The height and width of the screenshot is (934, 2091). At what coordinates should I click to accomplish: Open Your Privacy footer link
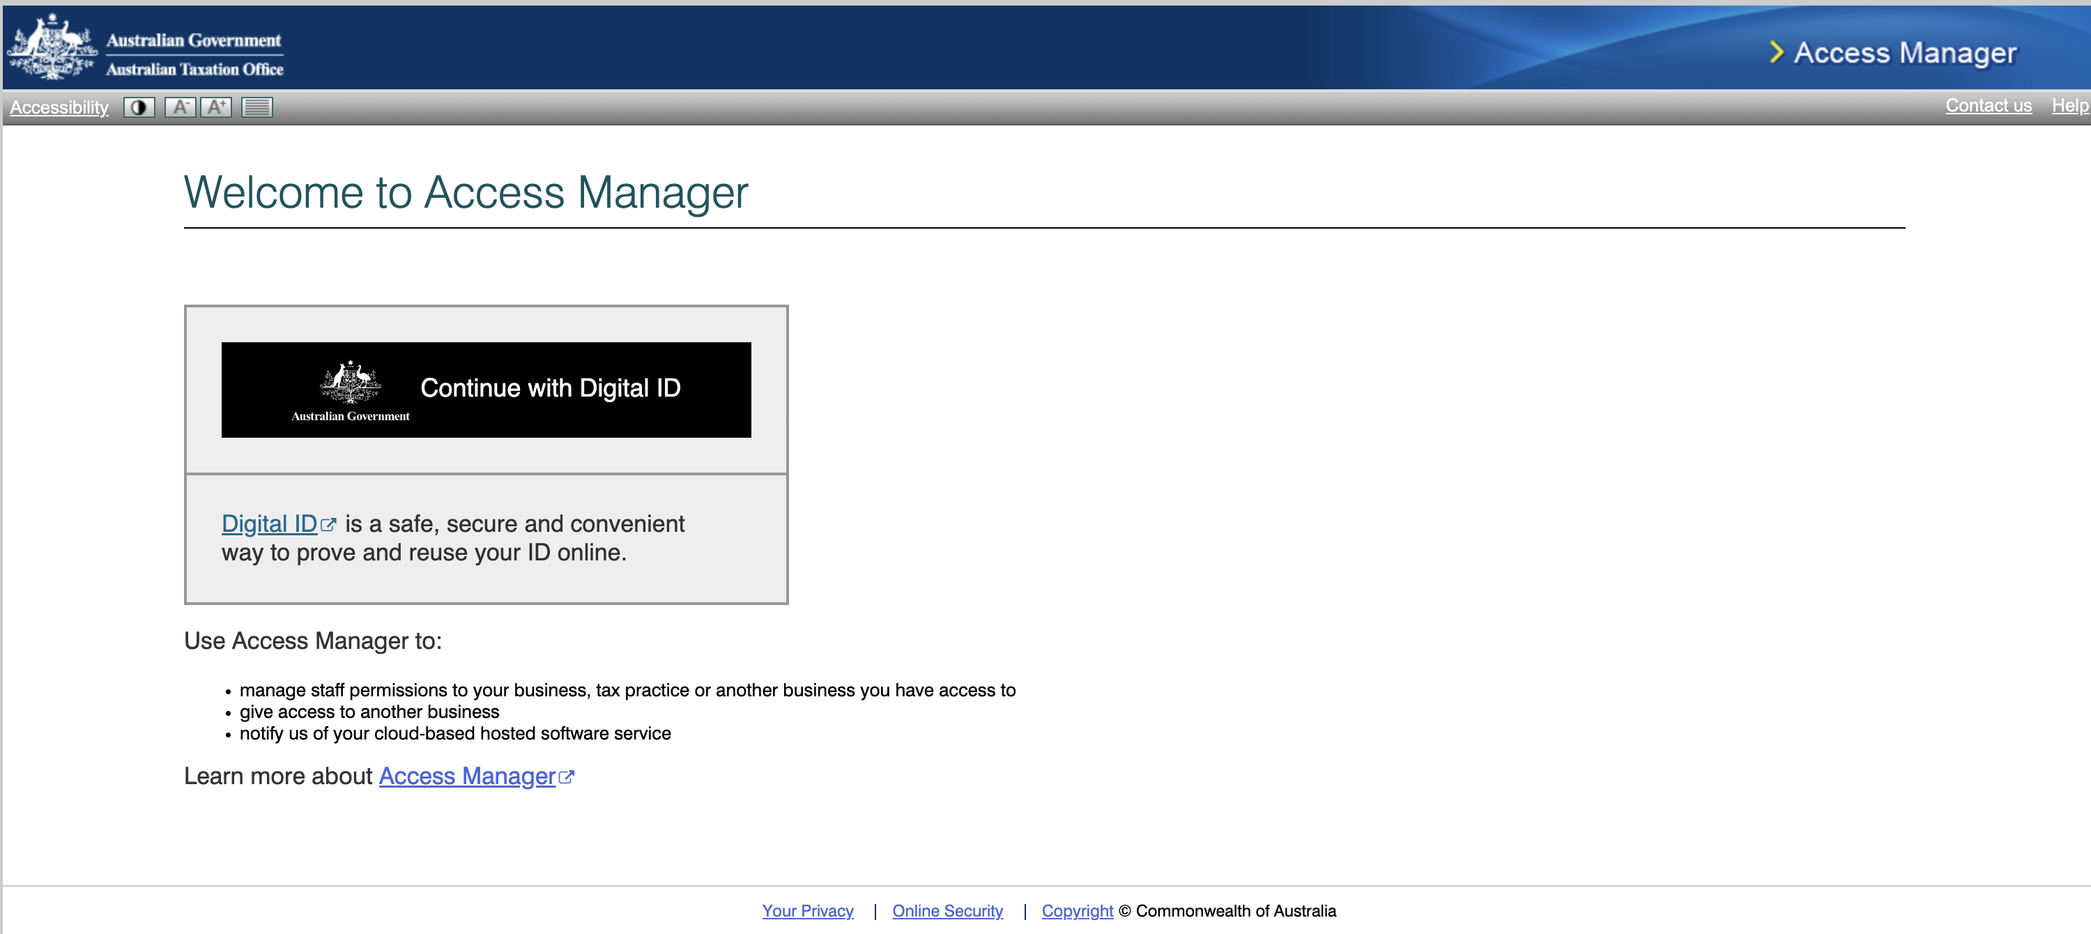point(808,910)
